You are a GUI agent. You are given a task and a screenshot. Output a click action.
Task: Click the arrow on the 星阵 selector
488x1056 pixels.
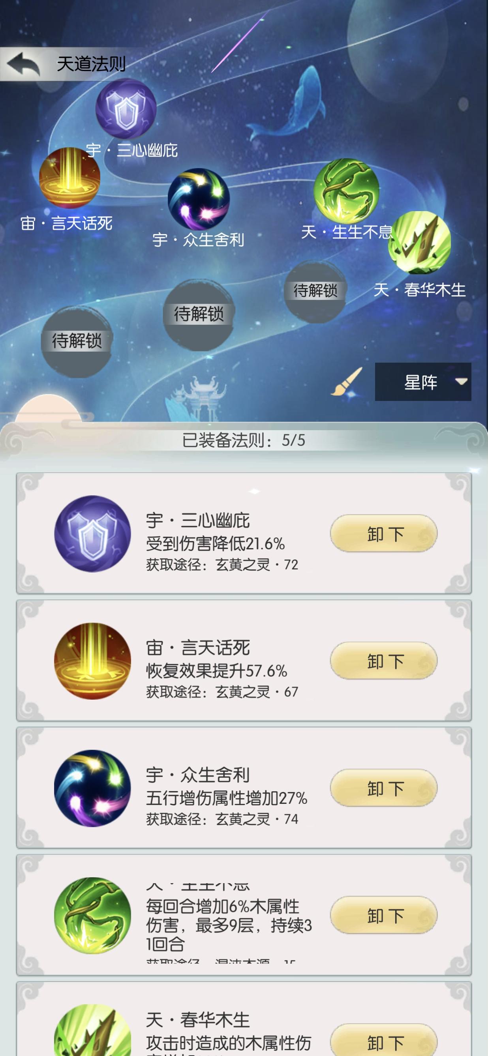coord(461,382)
